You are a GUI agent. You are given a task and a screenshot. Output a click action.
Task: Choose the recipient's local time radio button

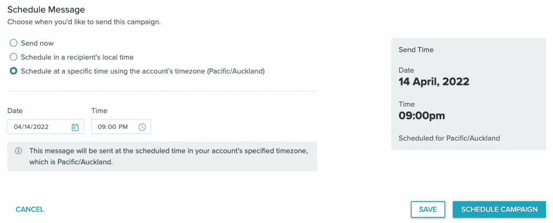click(x=14, y=57)
